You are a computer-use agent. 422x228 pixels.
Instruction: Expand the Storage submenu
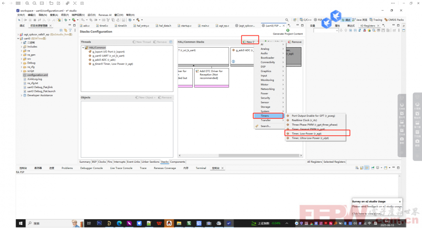[x=269, y=107]
